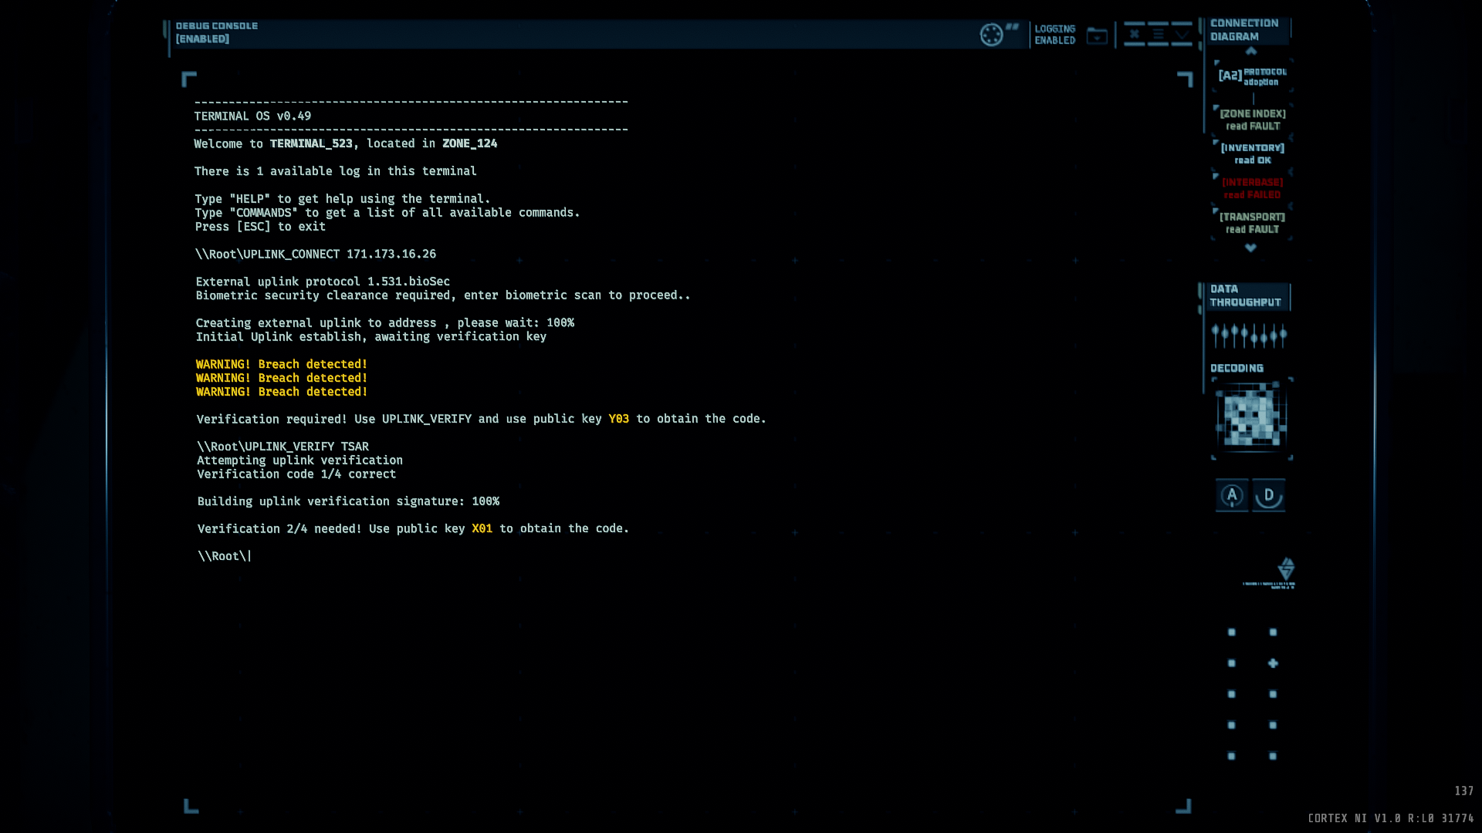Expand the A2 Protocol adoption node
The width and height of the screenshot is (1482, 833).
pyautogui.click(x=1252, y=76)
